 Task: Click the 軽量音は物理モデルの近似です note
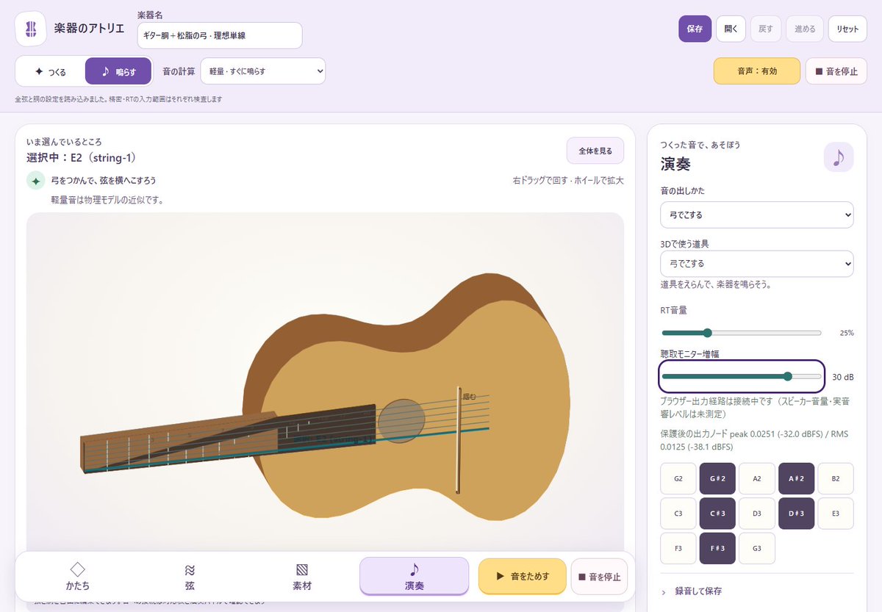click(x=107, y=200)
